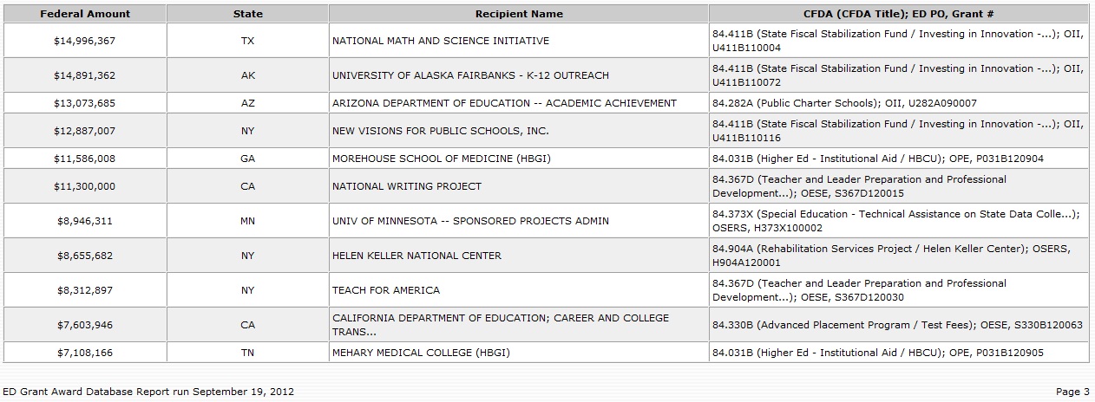Click the Federal Amount column header

(85, 14)
